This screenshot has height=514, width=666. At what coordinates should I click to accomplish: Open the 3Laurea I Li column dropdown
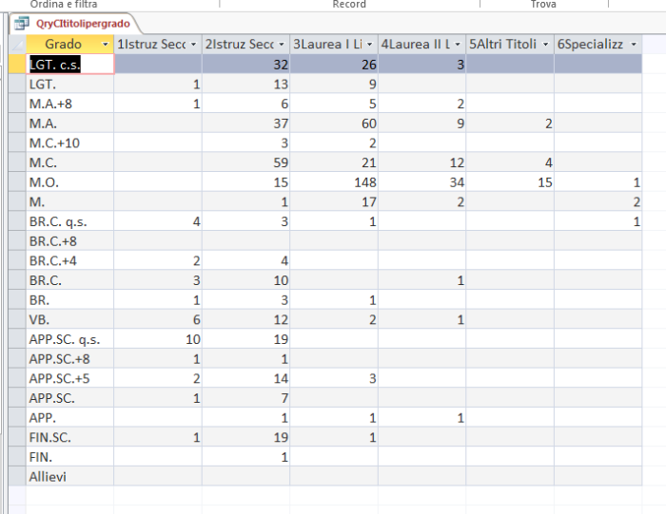(369, 45)
